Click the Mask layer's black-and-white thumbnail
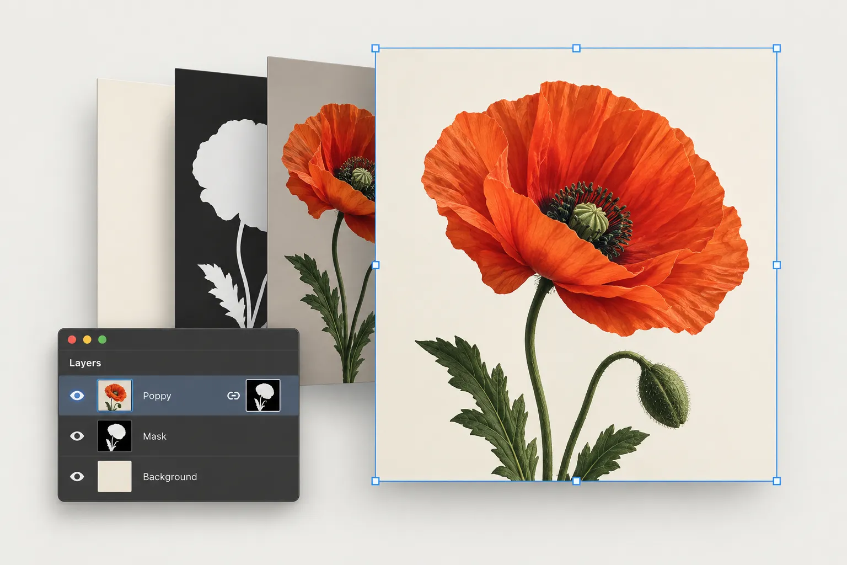The height and width of the screenshot is (565, 847). point(115,436)
